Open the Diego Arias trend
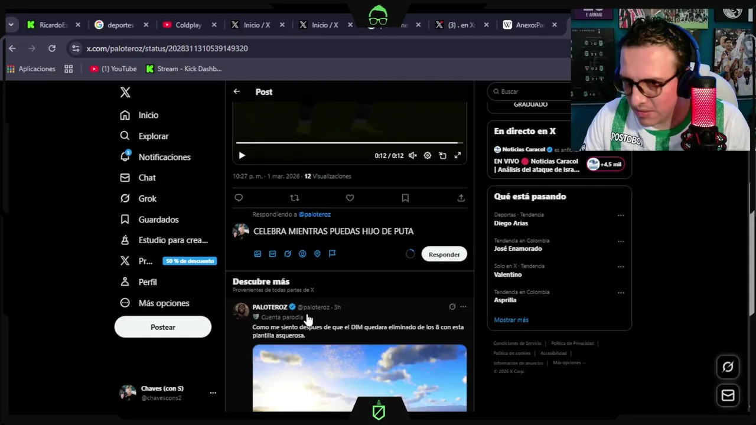Image resolution: width=756 pixels, height=425 pixels. point(511,223)
